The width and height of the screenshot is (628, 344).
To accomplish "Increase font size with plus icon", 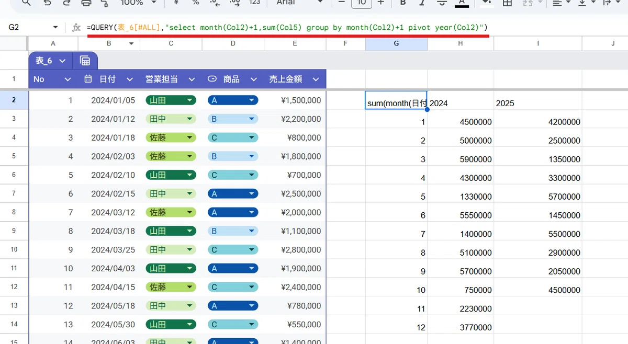I will 380,3.
